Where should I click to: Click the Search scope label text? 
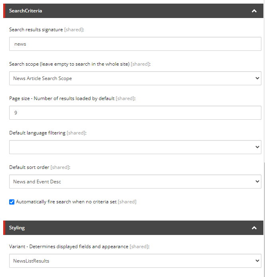[69, 64]
